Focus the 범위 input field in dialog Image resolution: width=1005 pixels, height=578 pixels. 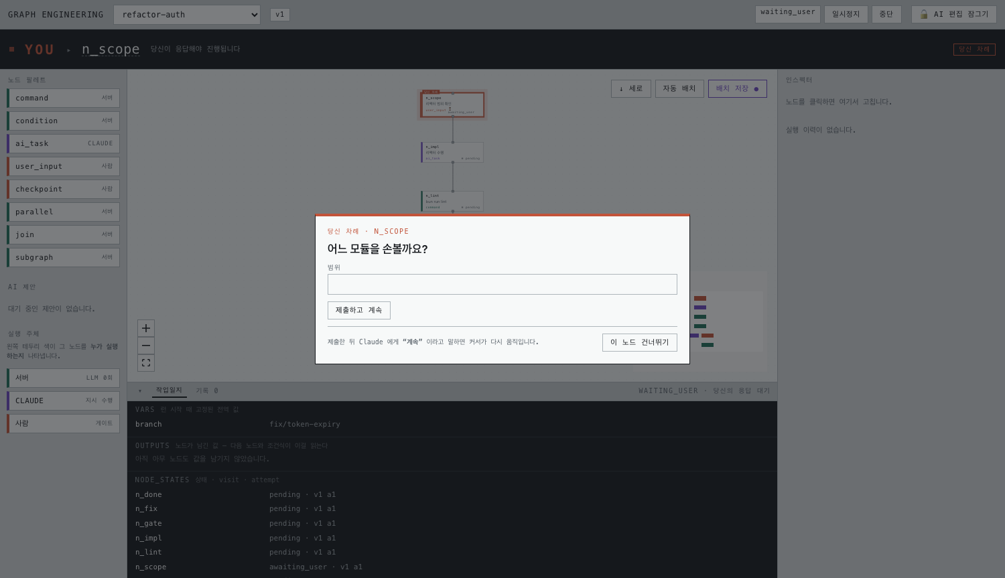point(503,284)
